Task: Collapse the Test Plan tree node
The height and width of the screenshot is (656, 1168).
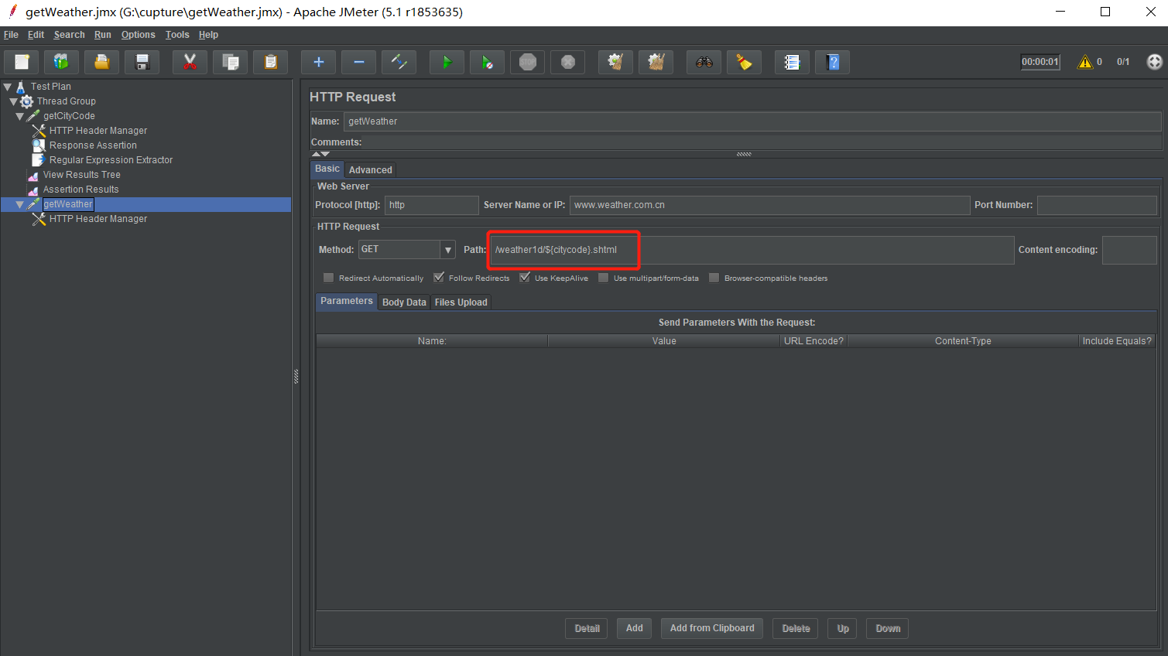Action: (8, 87)
